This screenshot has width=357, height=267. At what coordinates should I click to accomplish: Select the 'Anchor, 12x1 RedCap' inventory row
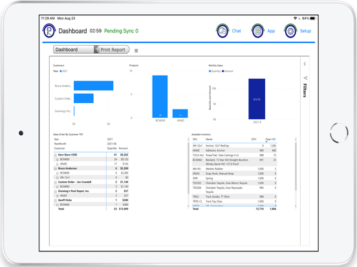[x=234, y=146]
